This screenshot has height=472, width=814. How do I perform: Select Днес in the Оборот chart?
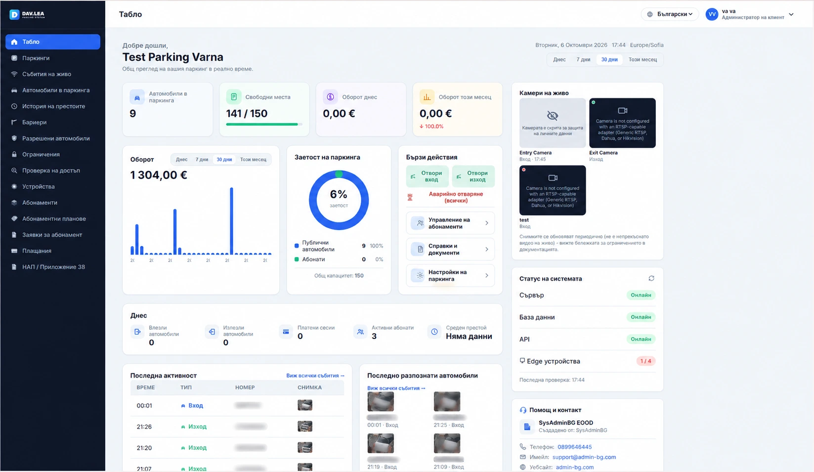181,160
